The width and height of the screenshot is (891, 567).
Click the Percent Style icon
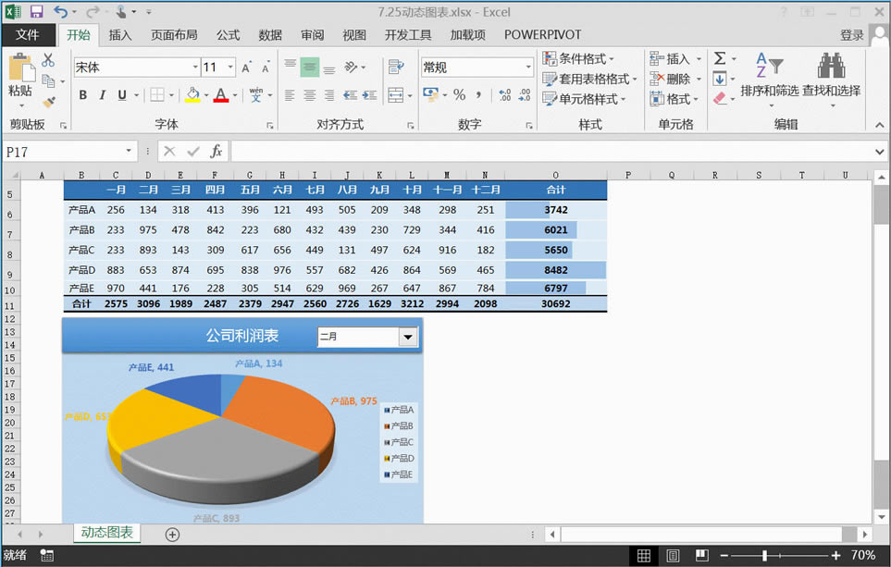(460, 92)
